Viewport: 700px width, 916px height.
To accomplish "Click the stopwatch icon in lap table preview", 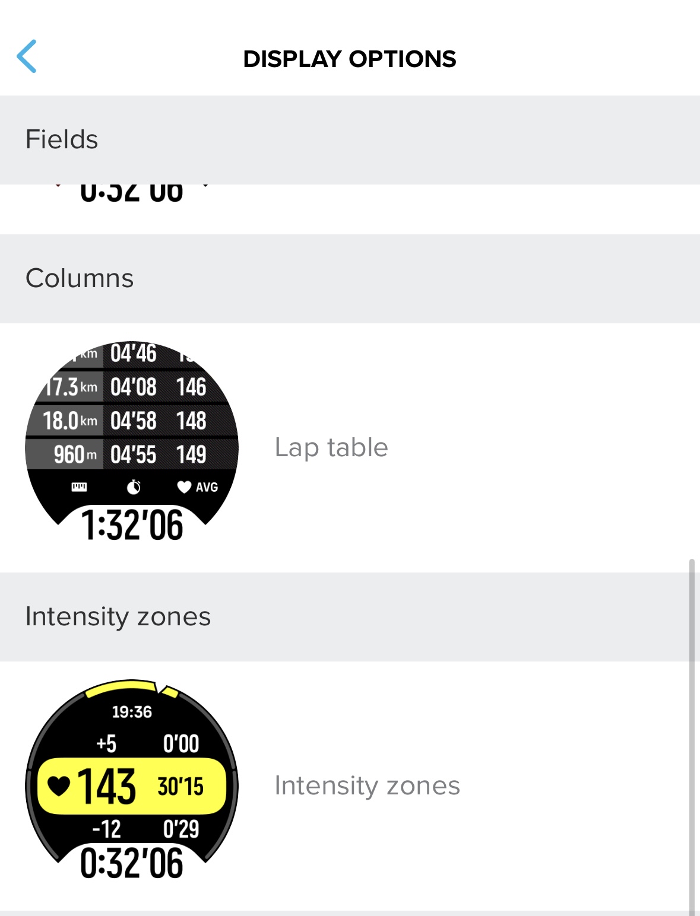I will pyautogui.click(x=134, y=487).
